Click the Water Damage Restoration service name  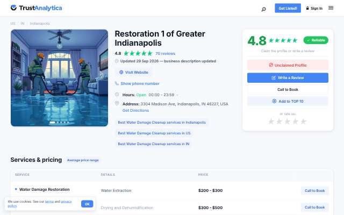(x=44, y=189)
